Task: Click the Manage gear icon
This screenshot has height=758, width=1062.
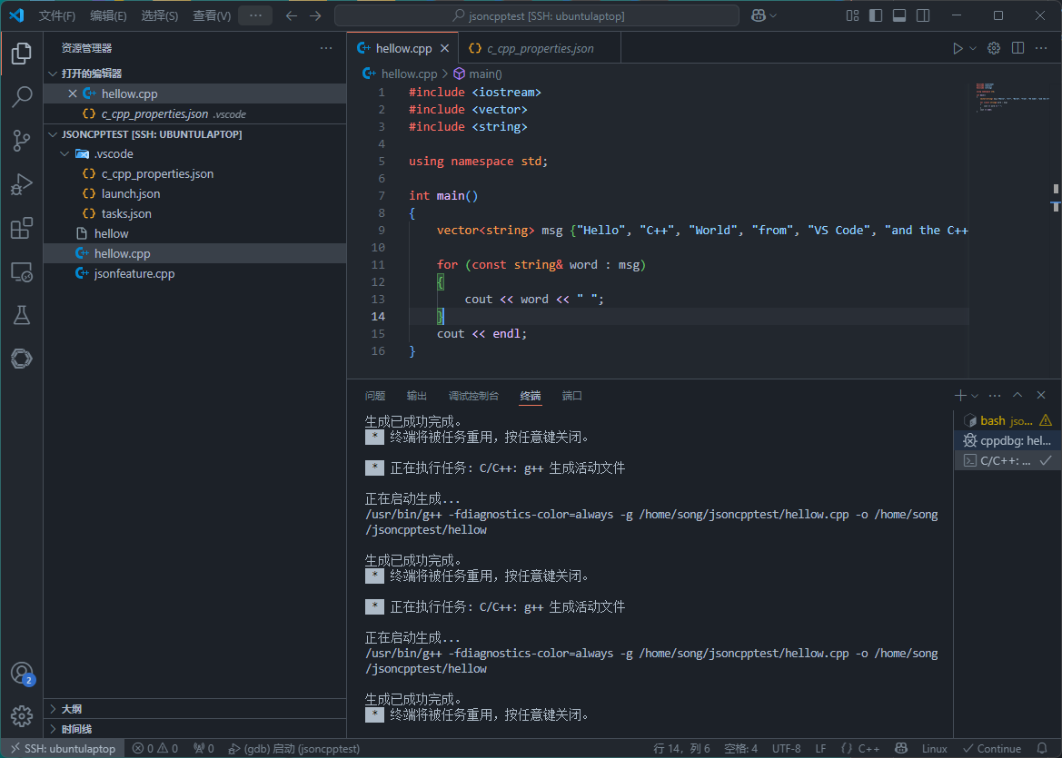Action: (x=22, y=715)
